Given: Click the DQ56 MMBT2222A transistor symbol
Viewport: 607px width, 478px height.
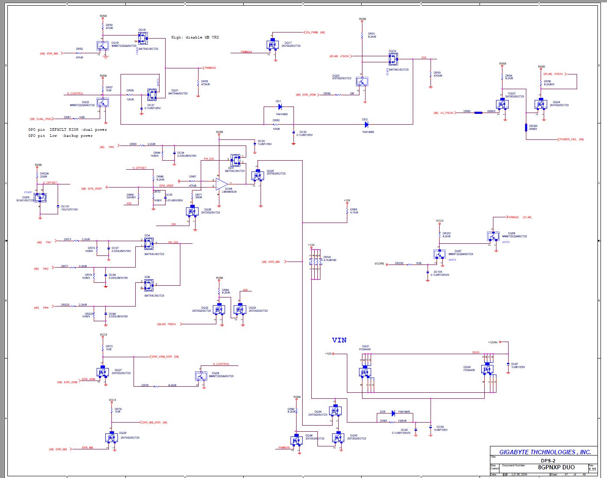Looking at the screenshot, I should point(493,236).
